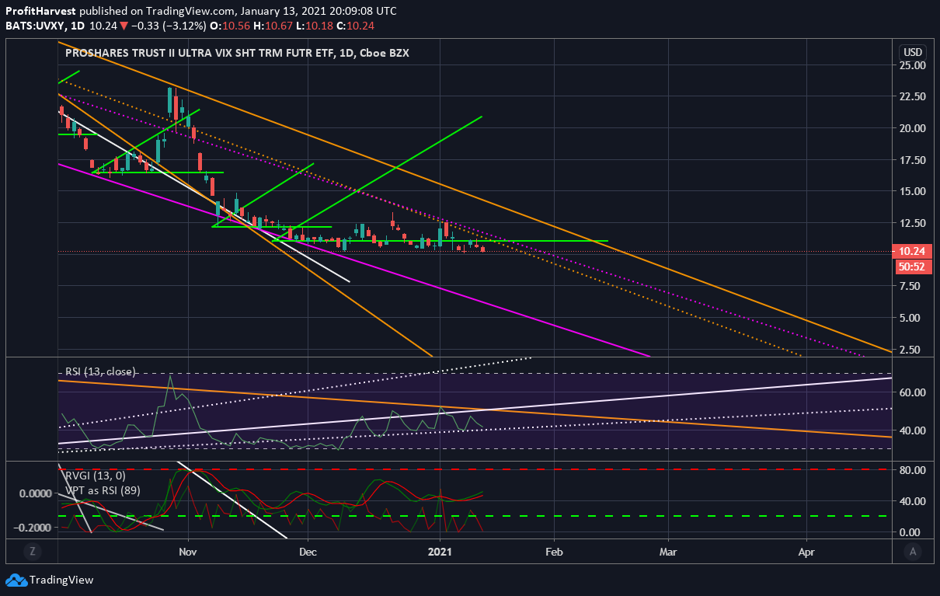
Task: Click the 25.00 price axis label
Action: 913,65
